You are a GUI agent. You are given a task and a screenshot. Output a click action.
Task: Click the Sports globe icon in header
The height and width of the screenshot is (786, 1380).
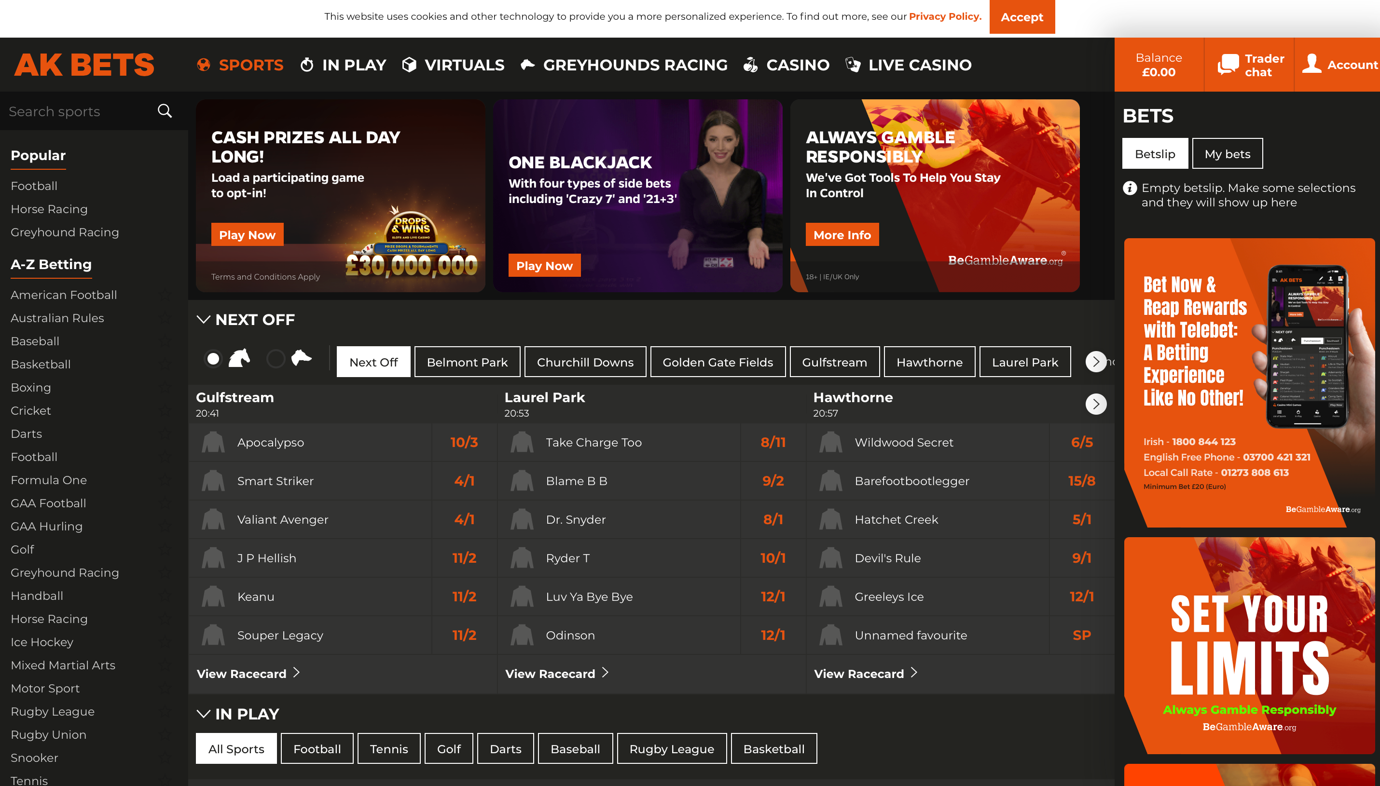204,65
